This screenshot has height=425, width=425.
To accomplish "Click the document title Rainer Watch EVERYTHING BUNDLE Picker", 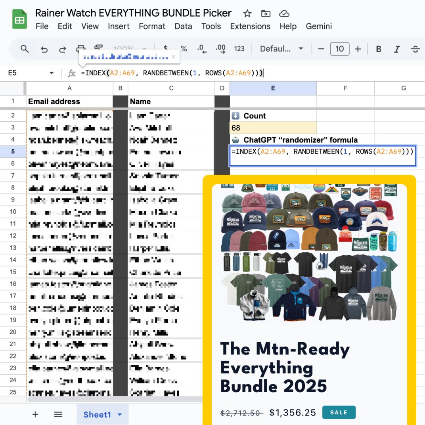I will [x=133, y=13].
